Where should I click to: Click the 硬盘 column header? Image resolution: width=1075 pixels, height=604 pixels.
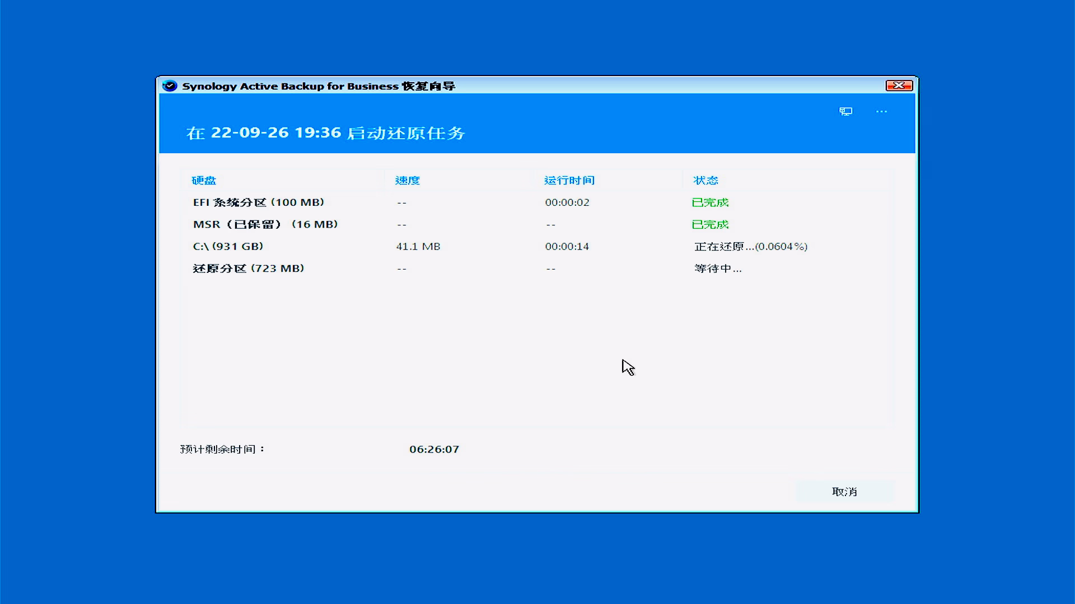(204, 180)
